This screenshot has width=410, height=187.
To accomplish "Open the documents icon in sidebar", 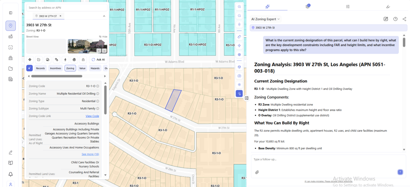I will tap(11, 79).
